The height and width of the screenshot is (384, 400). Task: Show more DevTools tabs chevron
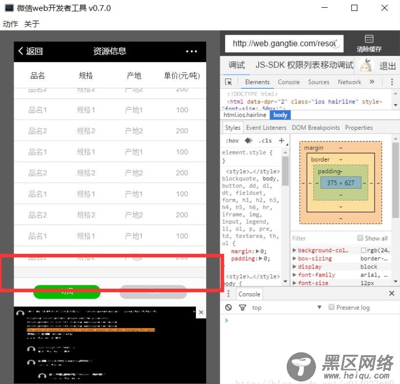(x=372, y=82)
